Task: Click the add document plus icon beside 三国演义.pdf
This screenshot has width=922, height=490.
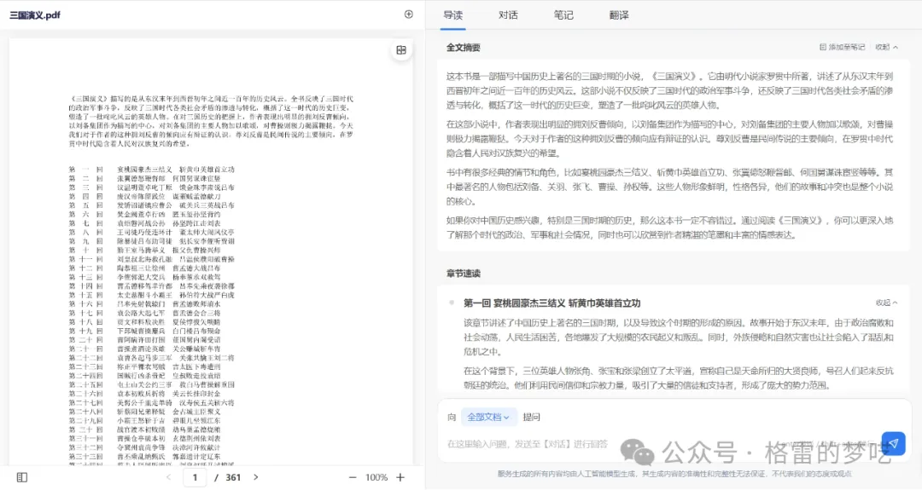Action: 408,14
